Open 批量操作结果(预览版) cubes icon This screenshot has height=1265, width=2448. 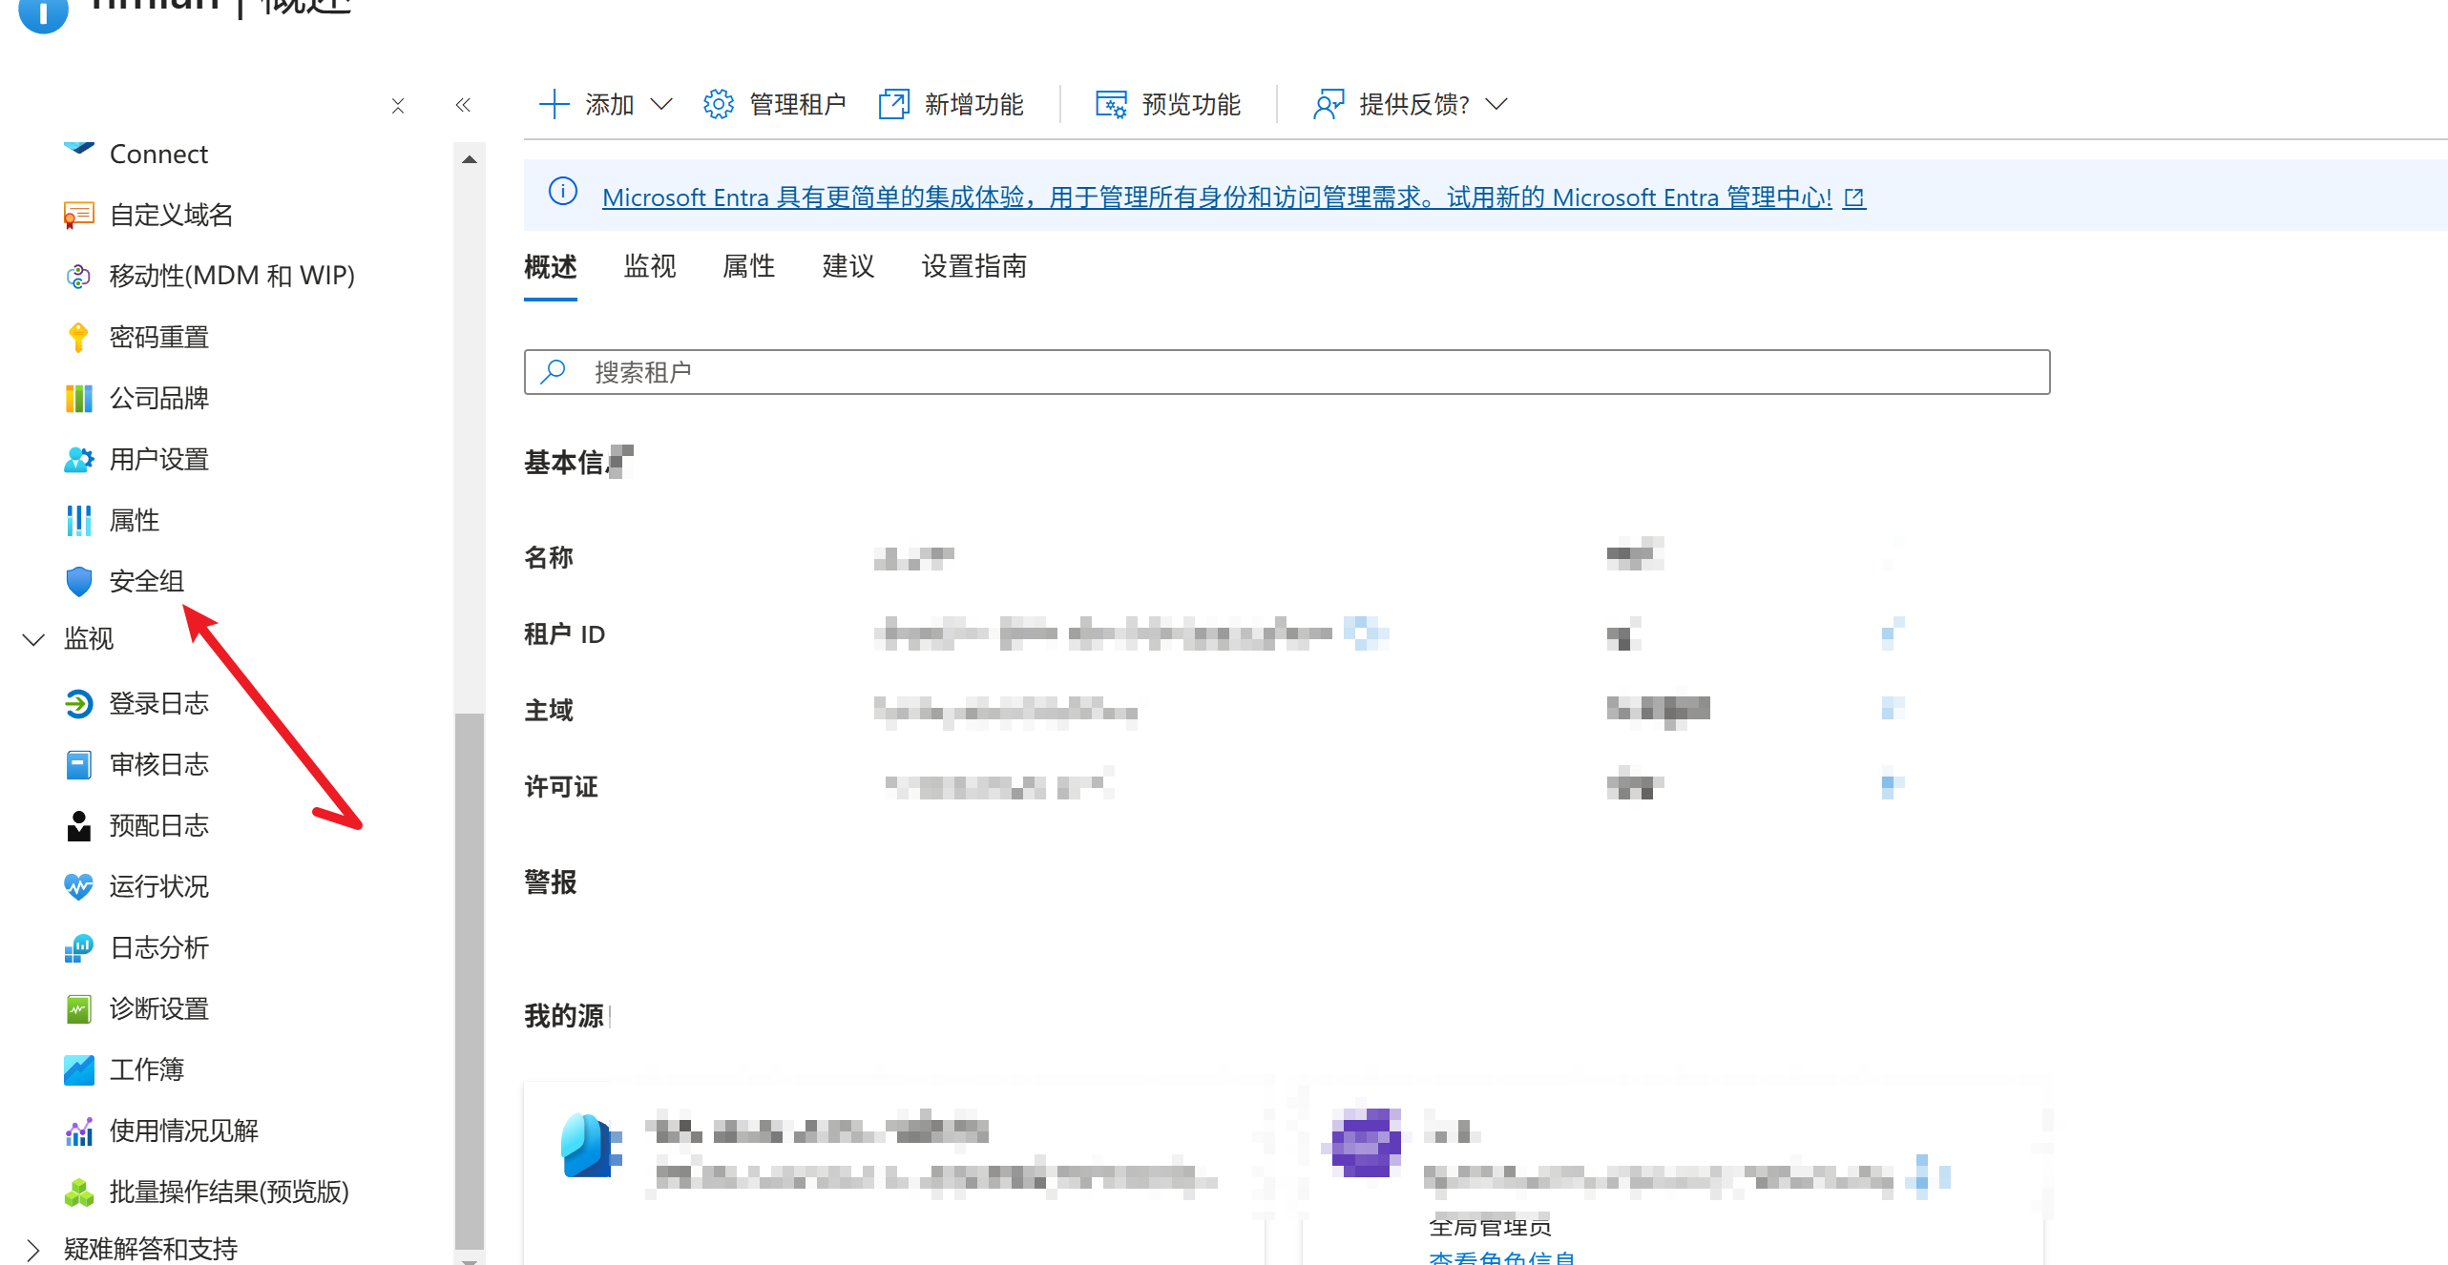pos(78,1192)
